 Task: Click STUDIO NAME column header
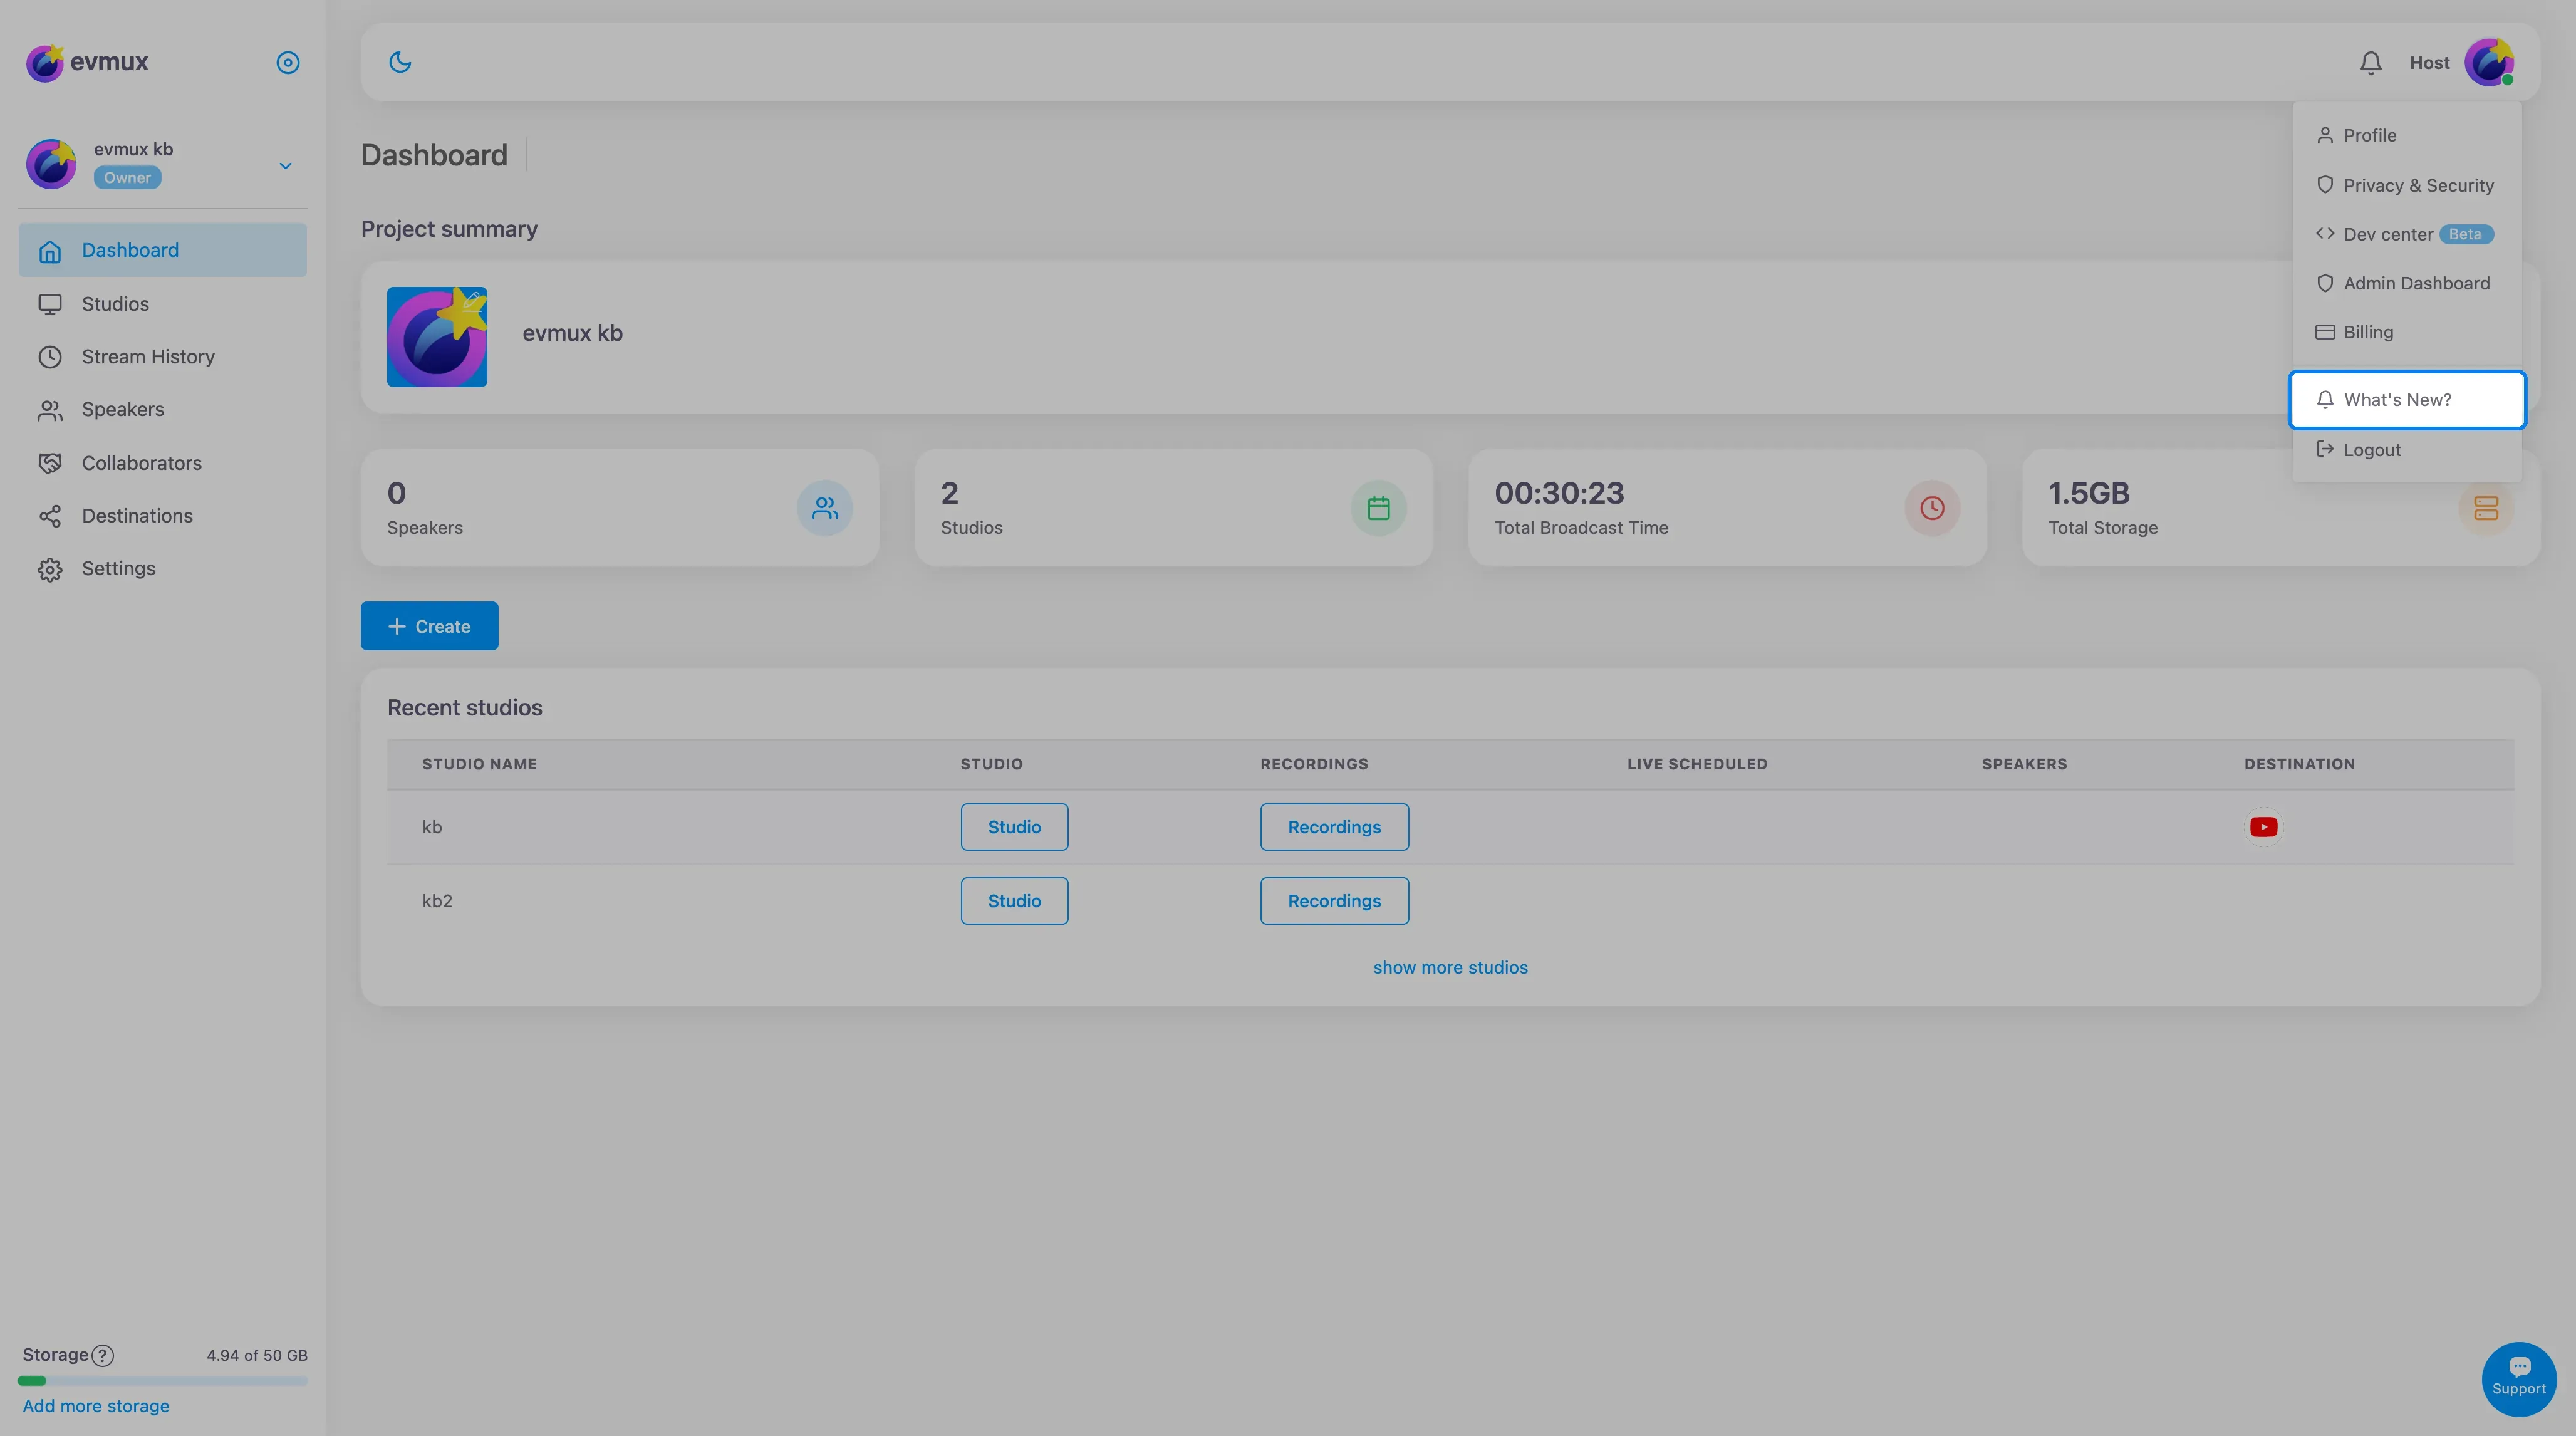(x=479, y=764)
